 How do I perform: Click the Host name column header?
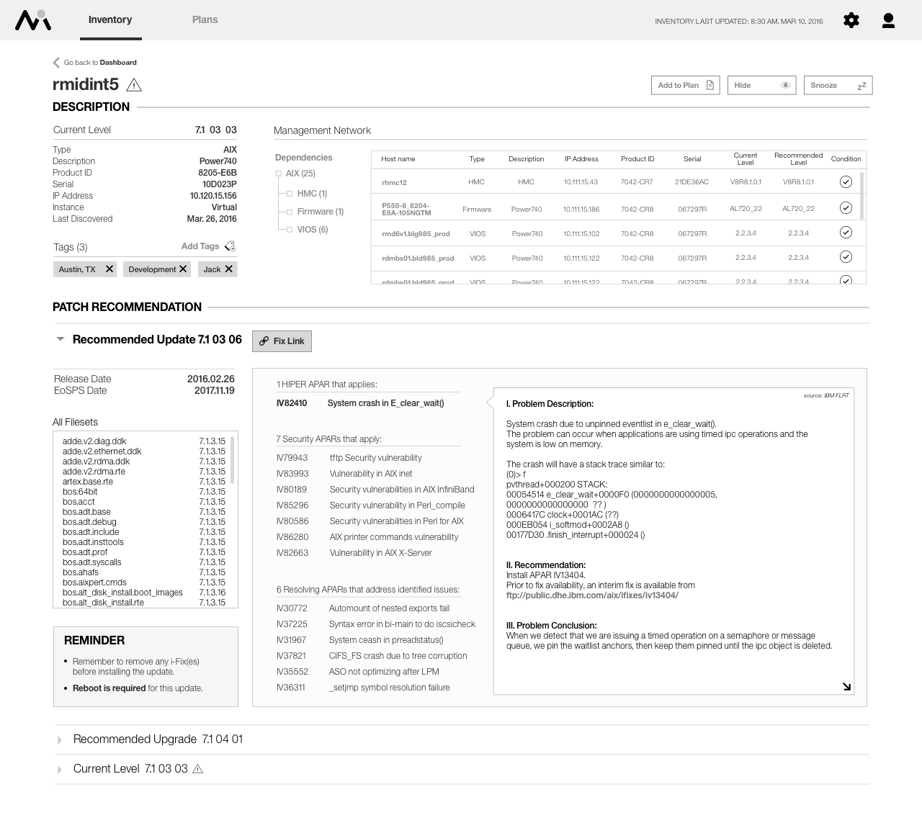click(x=398, y=159)
